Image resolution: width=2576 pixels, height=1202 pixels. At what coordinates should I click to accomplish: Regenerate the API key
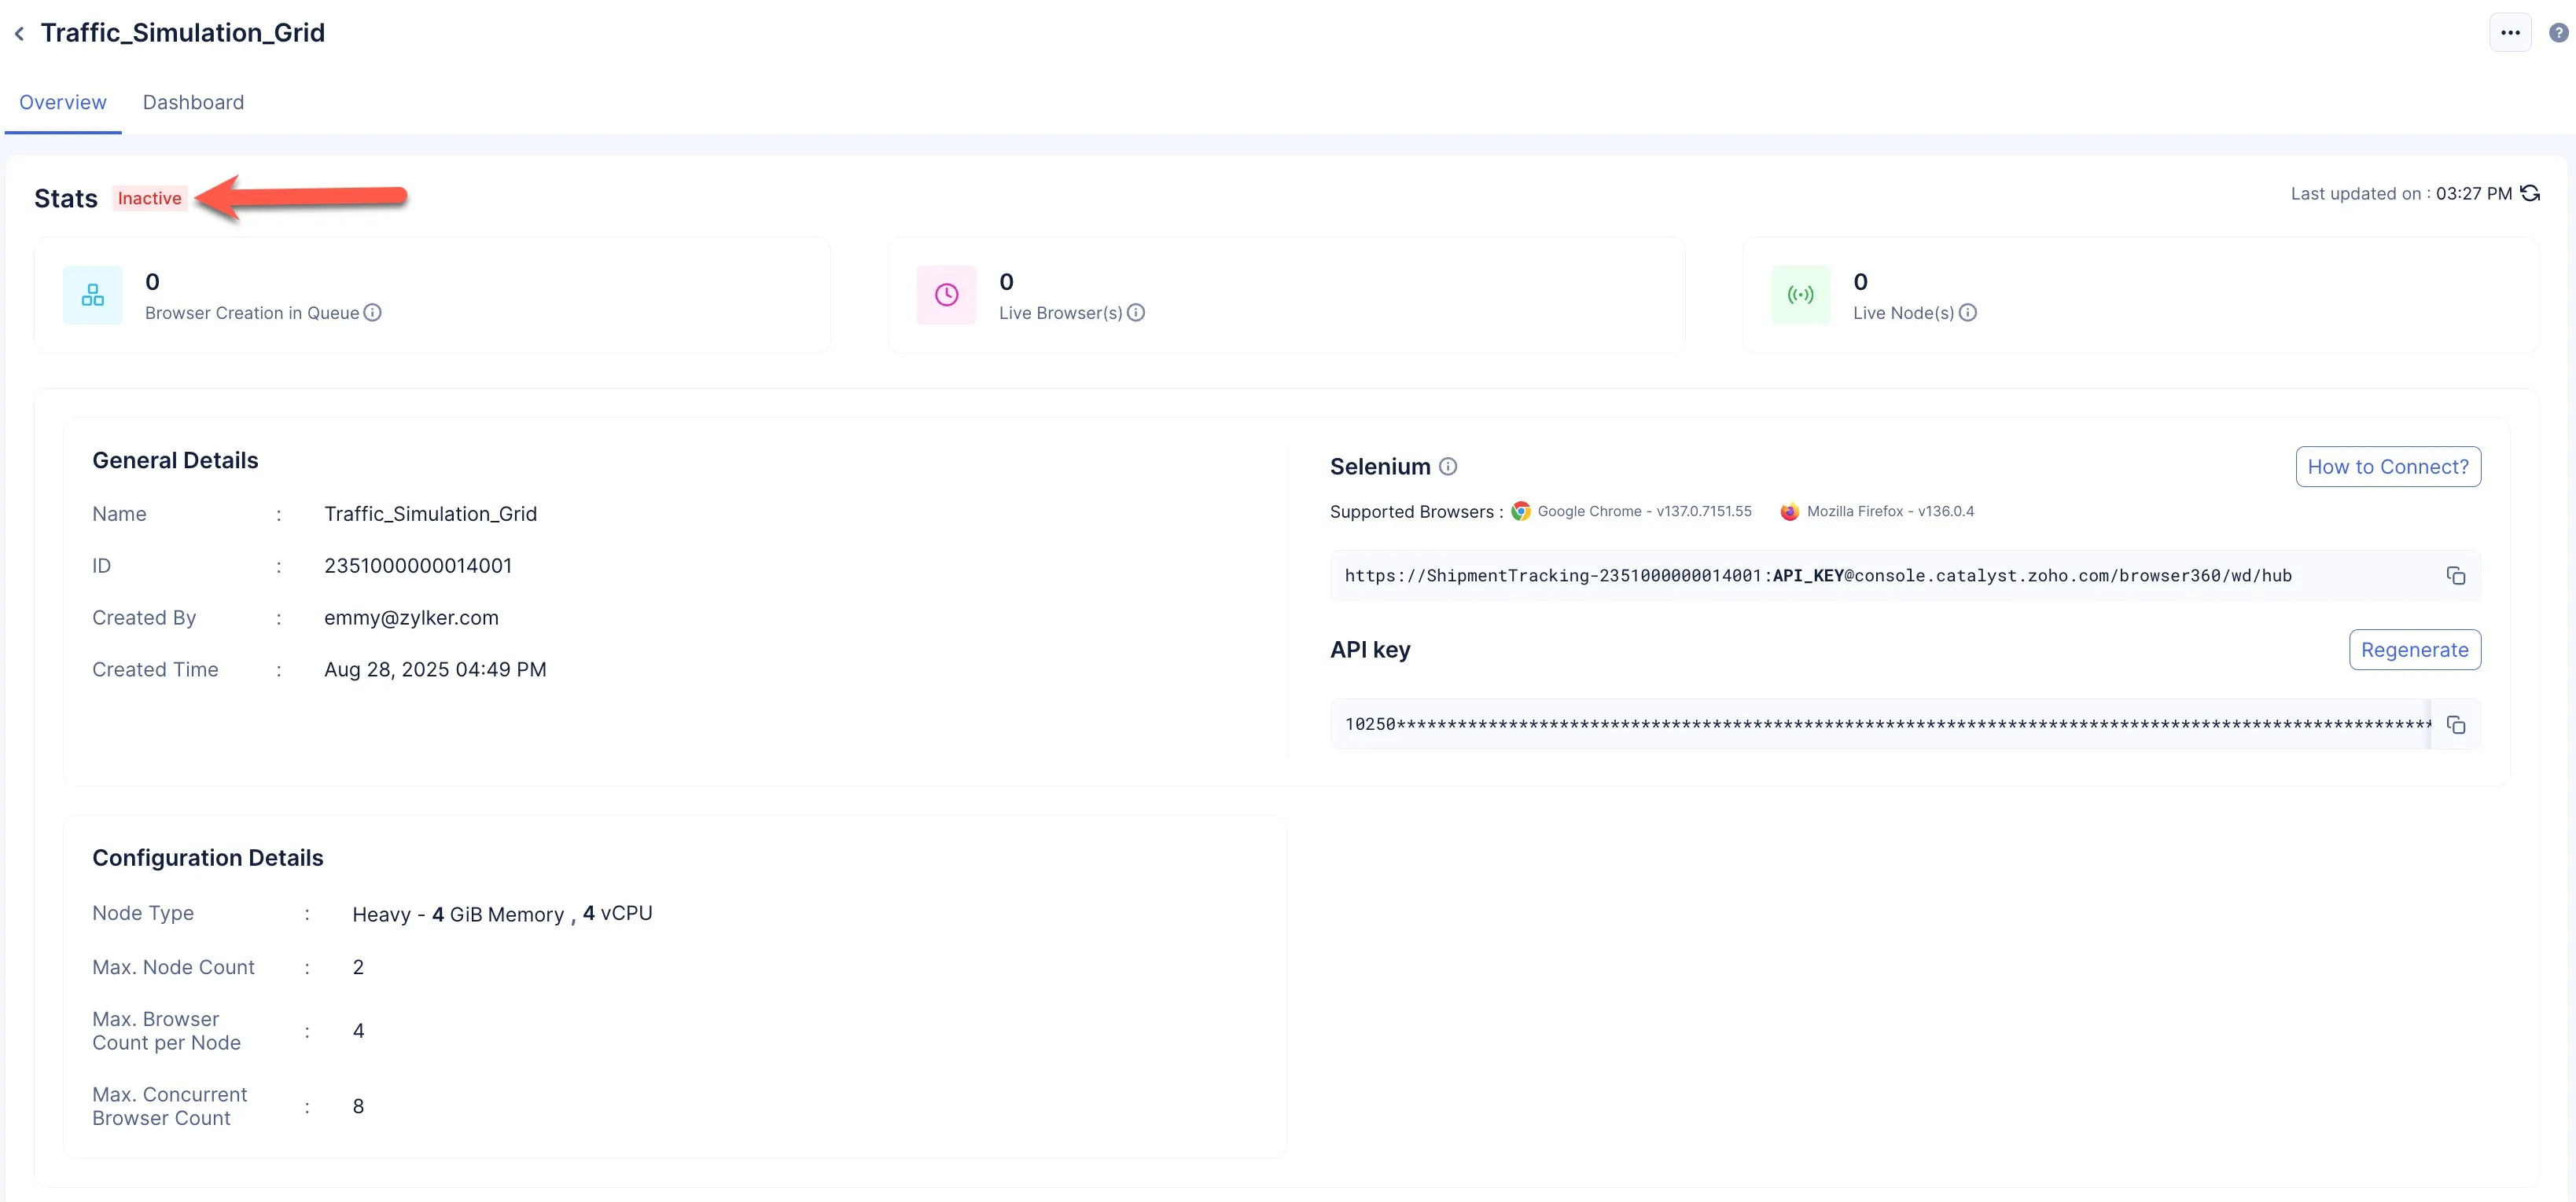[x=2414, y=650]
